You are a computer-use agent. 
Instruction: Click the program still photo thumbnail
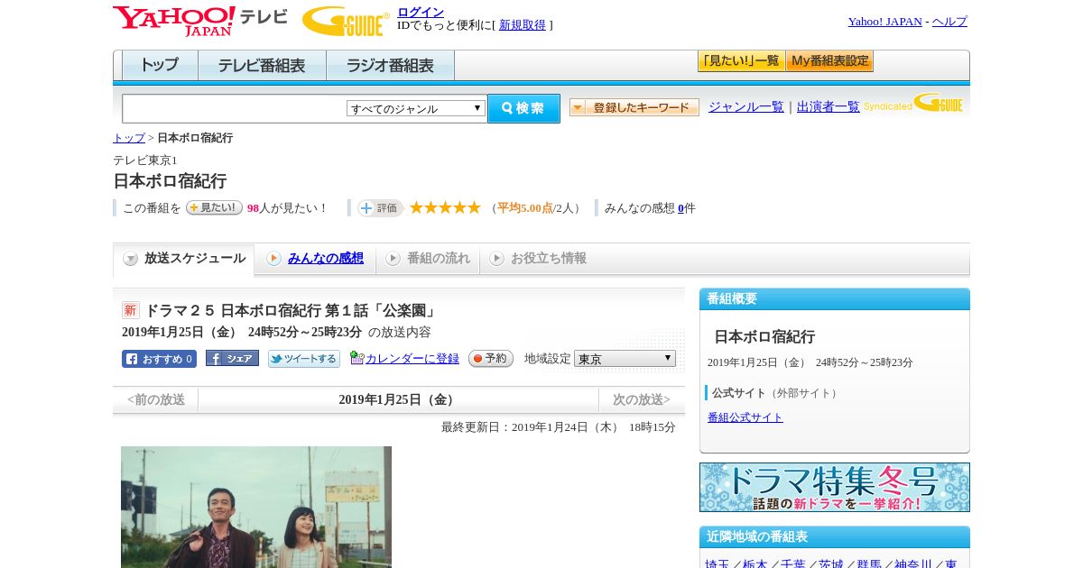pos(256,507)
